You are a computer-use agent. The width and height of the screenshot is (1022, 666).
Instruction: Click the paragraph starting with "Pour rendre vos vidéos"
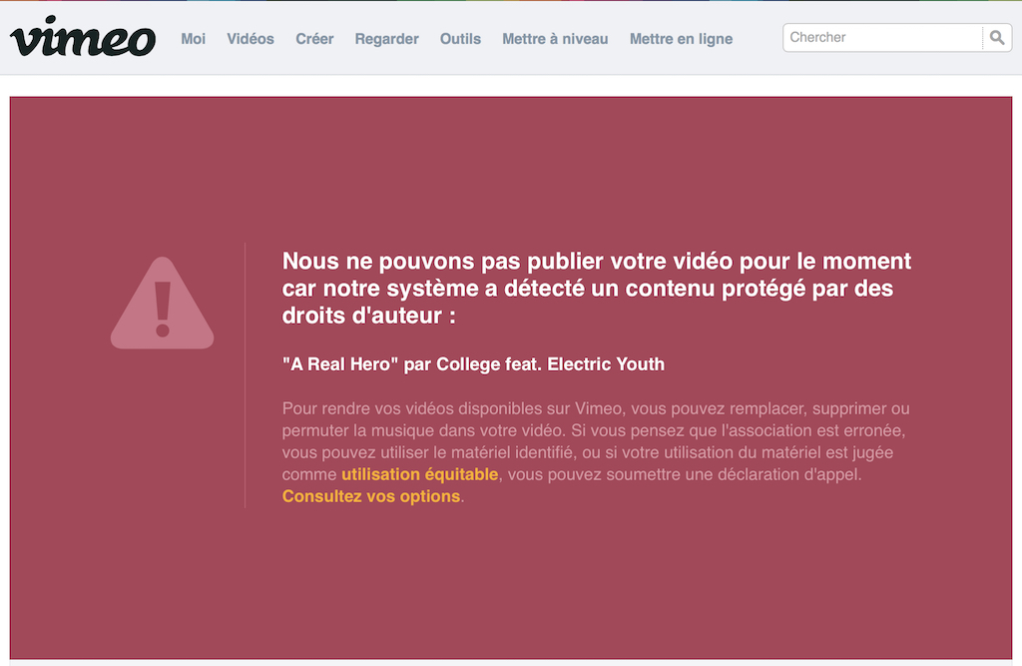point(596,430)
